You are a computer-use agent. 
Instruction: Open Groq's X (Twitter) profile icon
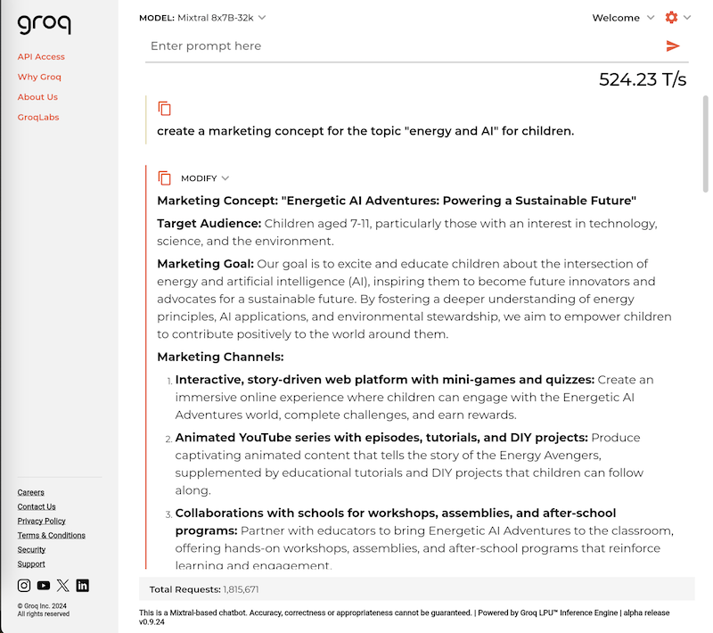[63, 586]
